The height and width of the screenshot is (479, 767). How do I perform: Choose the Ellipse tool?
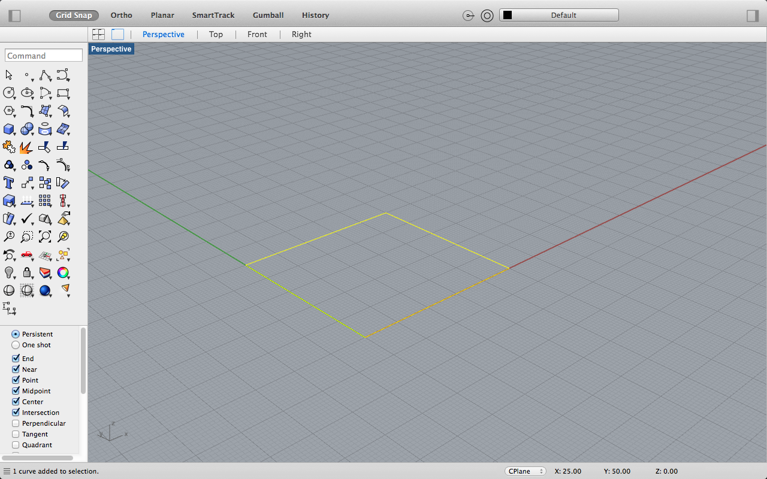27,93
